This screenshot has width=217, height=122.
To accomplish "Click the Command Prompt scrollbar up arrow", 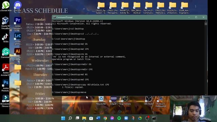I will (x=206, y=21).
